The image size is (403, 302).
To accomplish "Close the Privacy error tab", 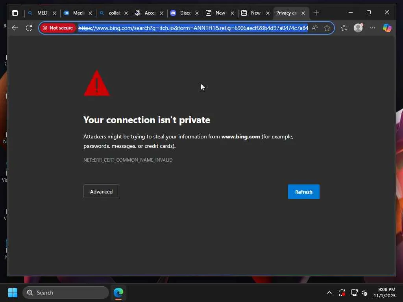I will click(x=303, y=13).
